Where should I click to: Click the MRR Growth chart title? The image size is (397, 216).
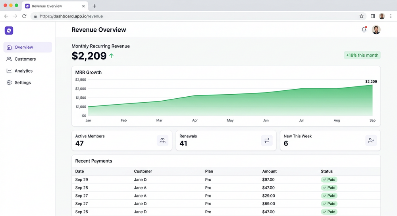(89, 72)
